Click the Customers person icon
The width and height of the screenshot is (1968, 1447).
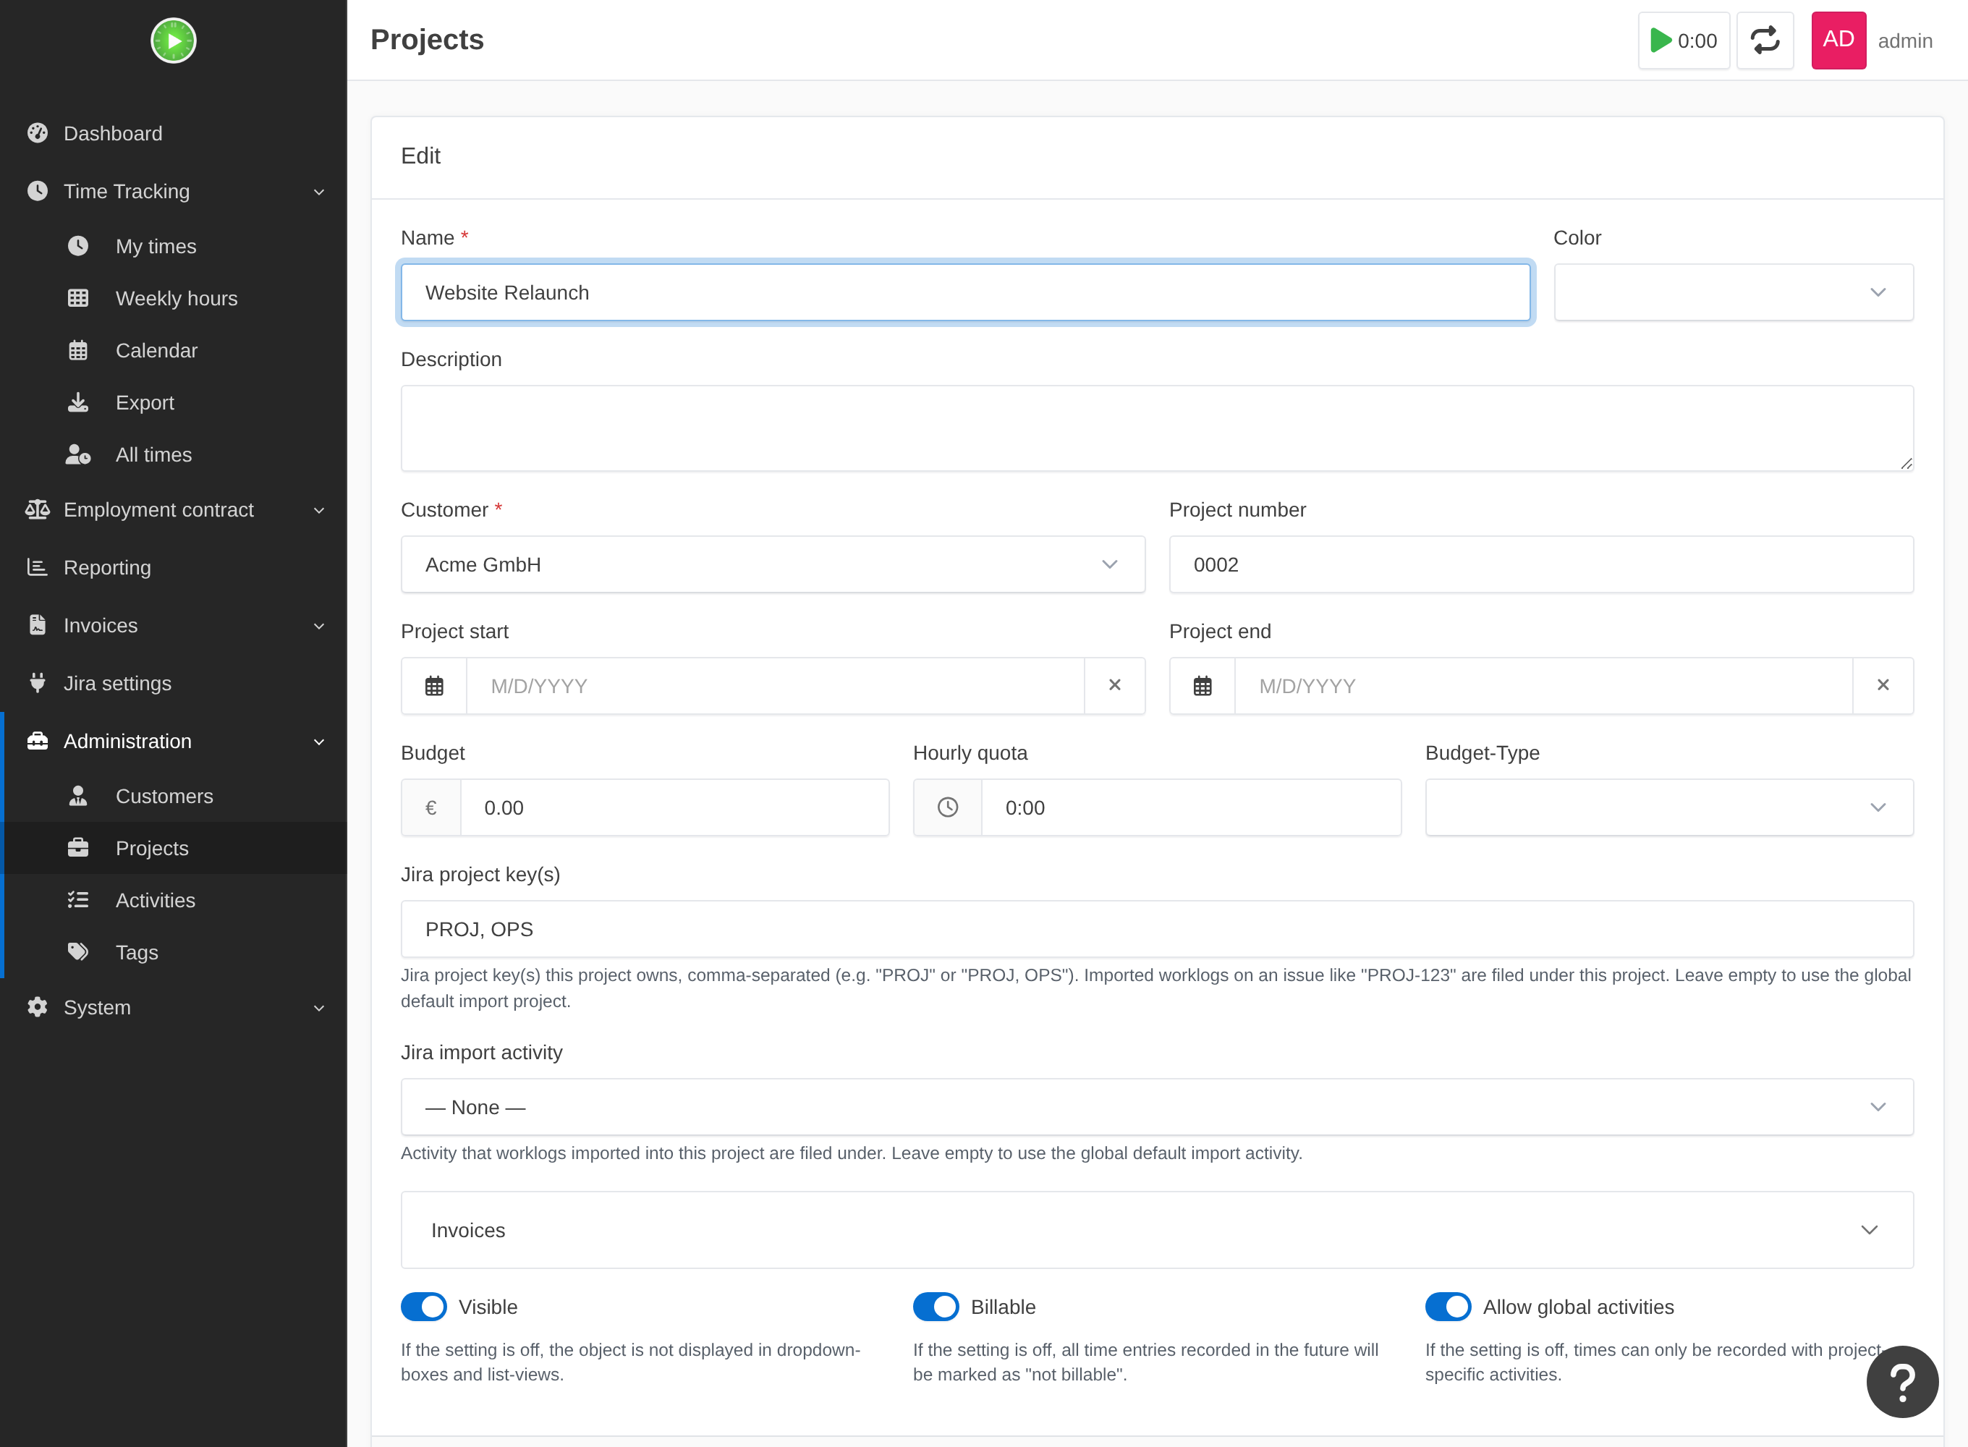78,796
